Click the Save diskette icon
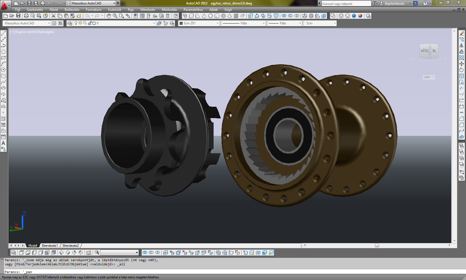Screen dimensions: 466x280 click(x=18, y=16)
